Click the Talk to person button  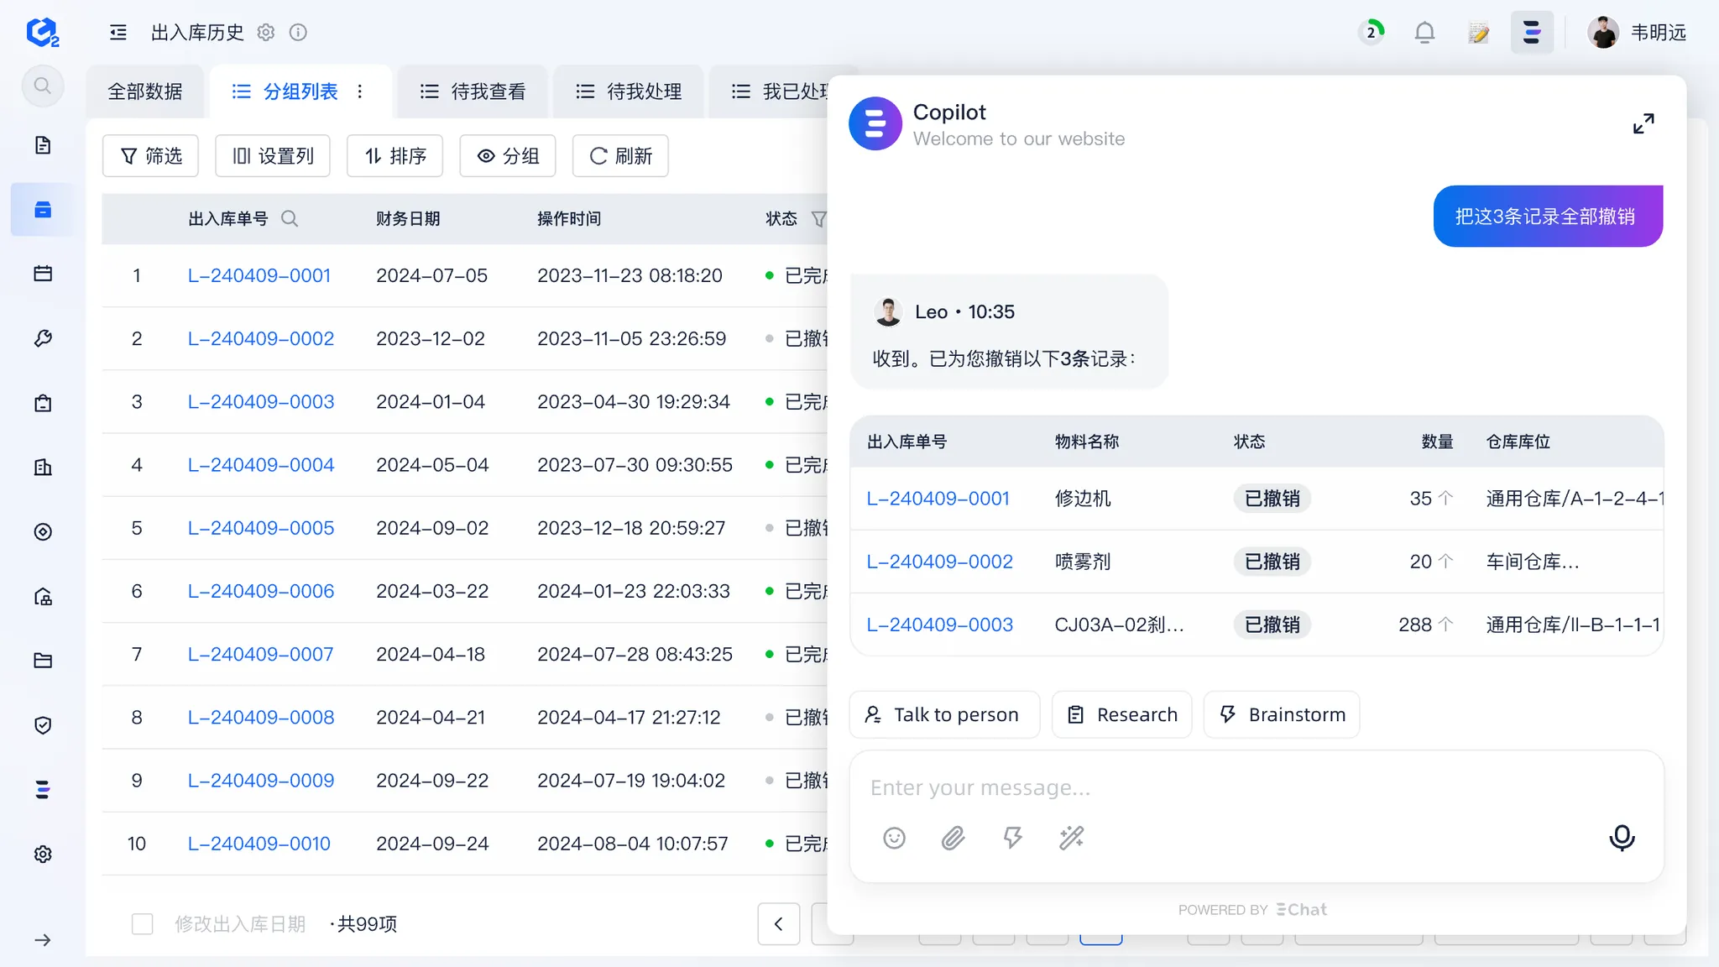(943, 714)
